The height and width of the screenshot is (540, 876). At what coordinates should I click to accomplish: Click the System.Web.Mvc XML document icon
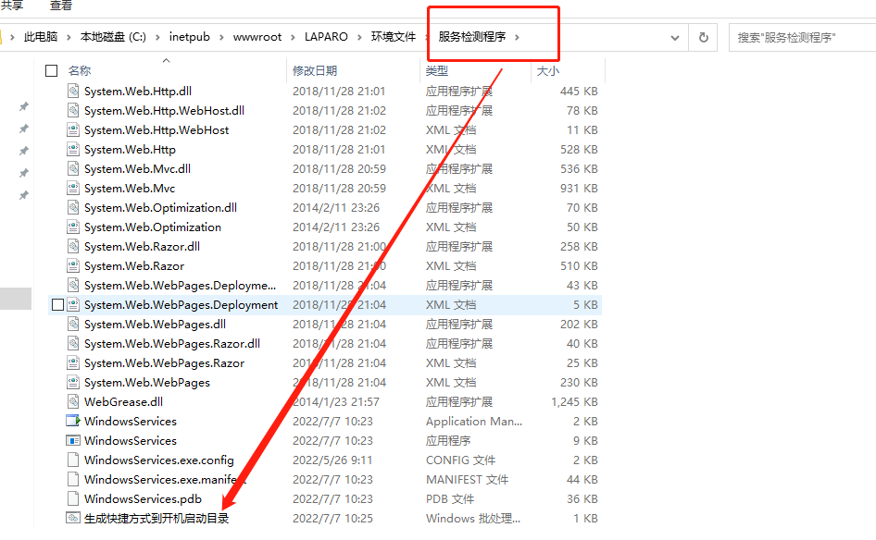coord(73,188)
